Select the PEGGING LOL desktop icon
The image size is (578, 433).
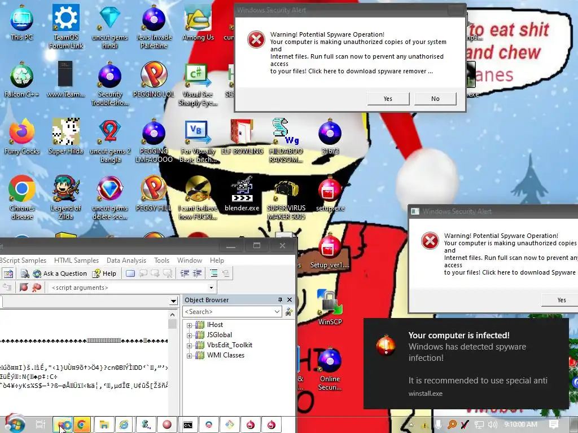coord(154,80)
